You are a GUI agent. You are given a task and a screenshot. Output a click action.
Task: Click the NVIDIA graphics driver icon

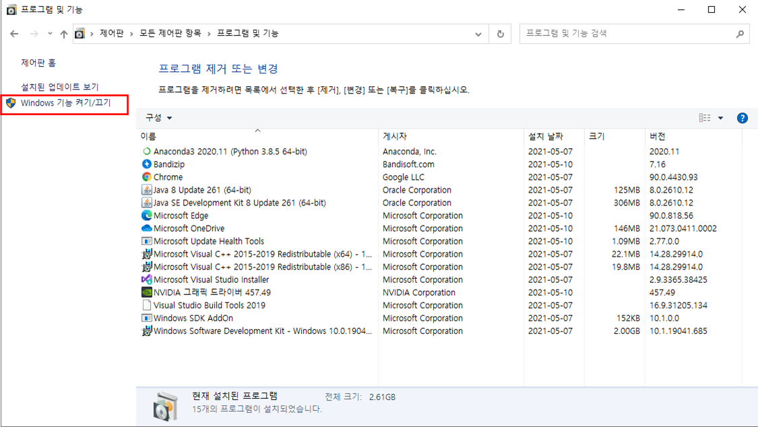pyautogui.click(x=146, y=292)
